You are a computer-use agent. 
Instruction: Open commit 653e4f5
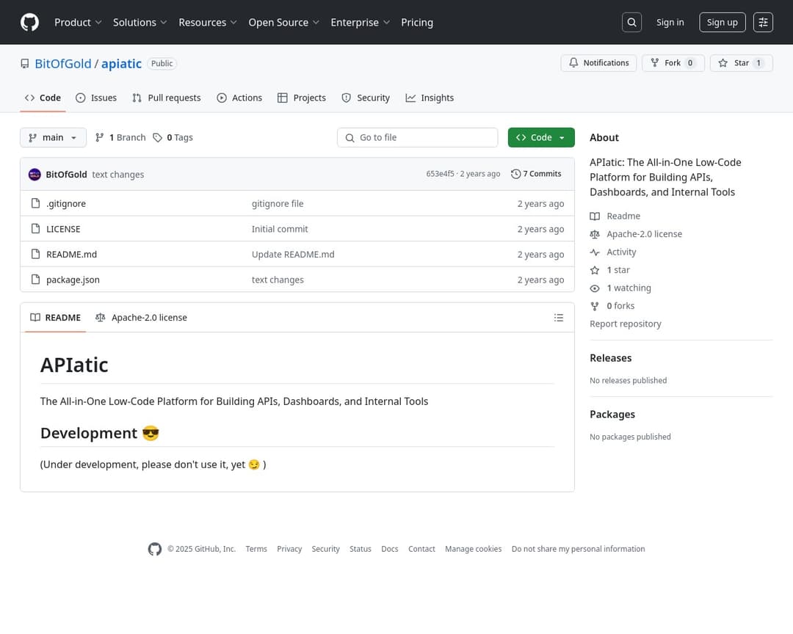click(440, 174)
